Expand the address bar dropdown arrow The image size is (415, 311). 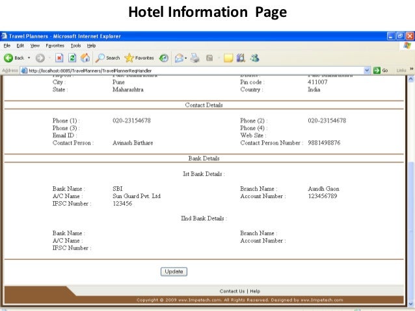pos(368,70)
